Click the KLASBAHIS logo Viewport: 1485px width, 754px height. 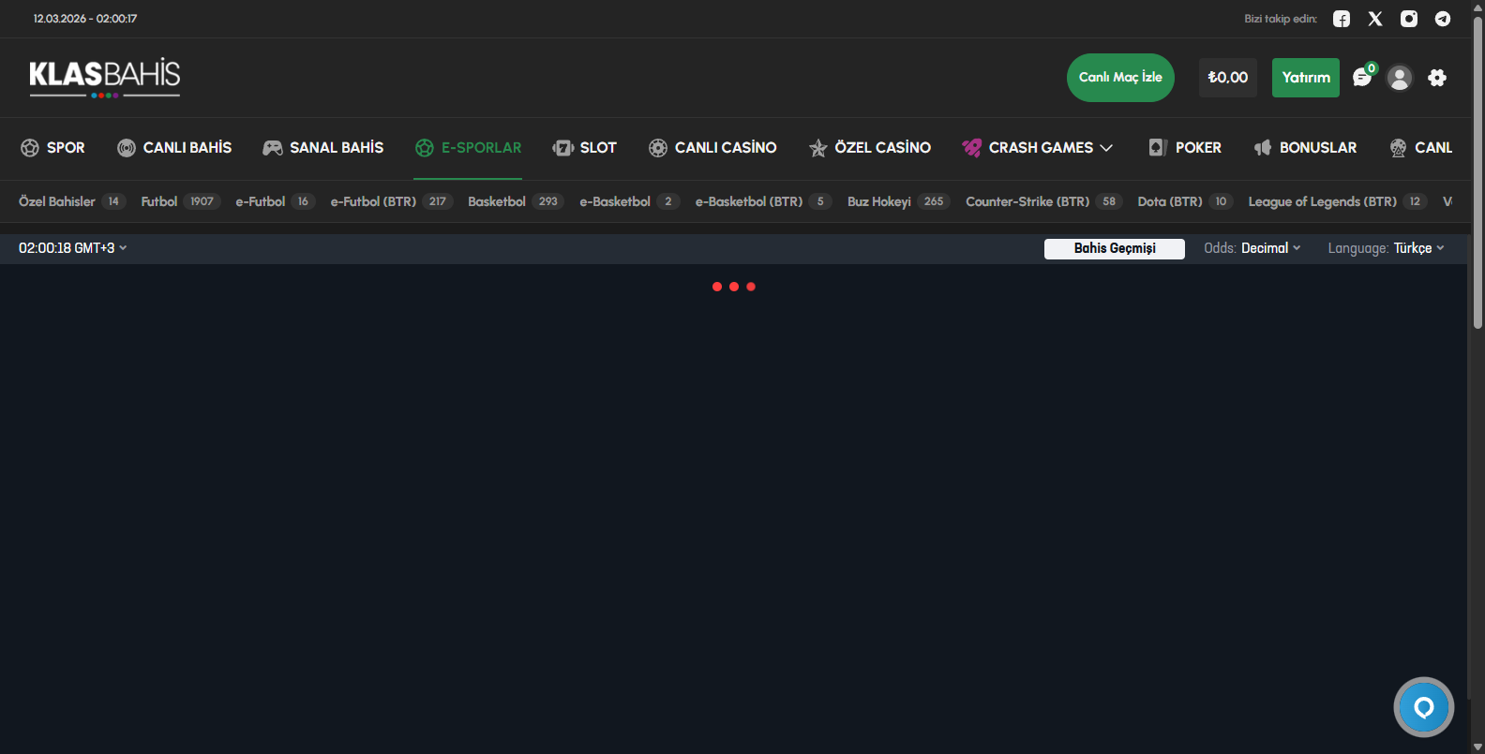(x=105, y=78)
